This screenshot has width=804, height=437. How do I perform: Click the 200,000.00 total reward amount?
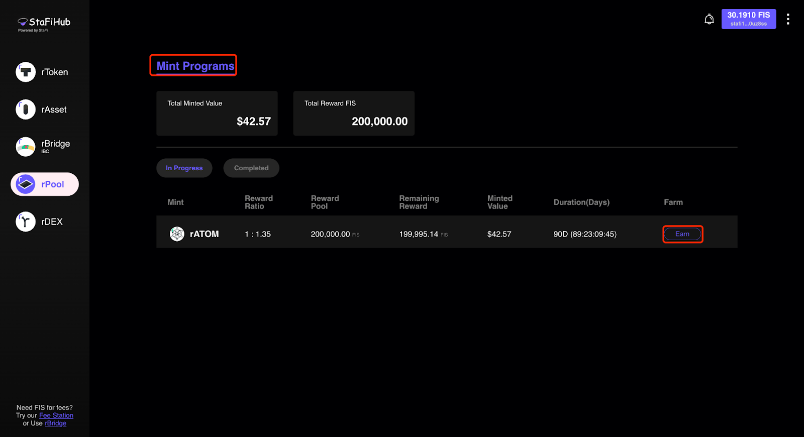tap(380, 122)
